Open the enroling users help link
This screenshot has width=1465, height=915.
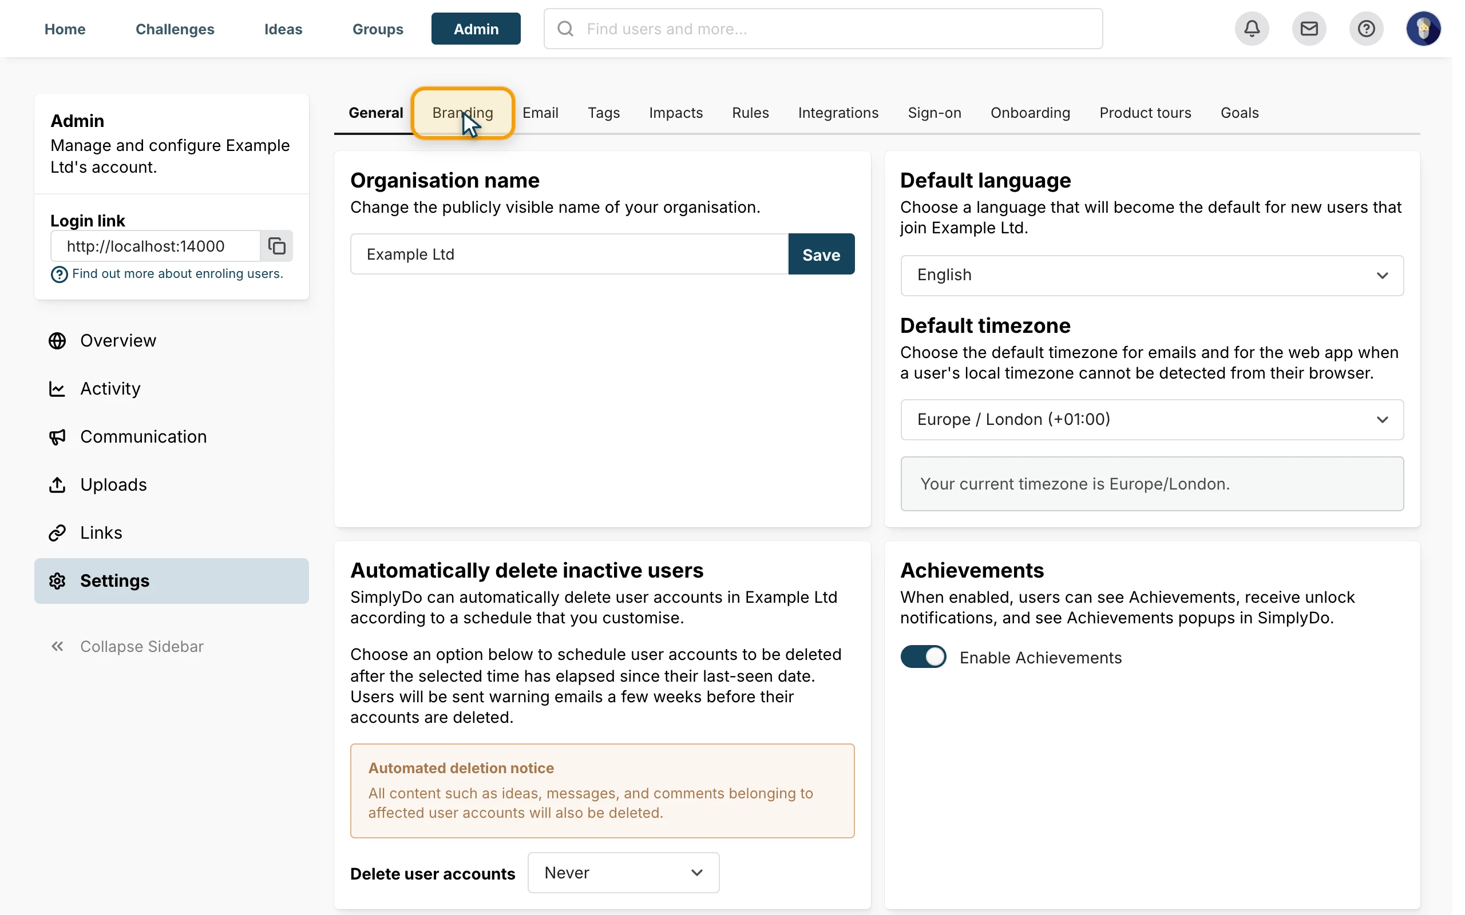tap(177, 273)
